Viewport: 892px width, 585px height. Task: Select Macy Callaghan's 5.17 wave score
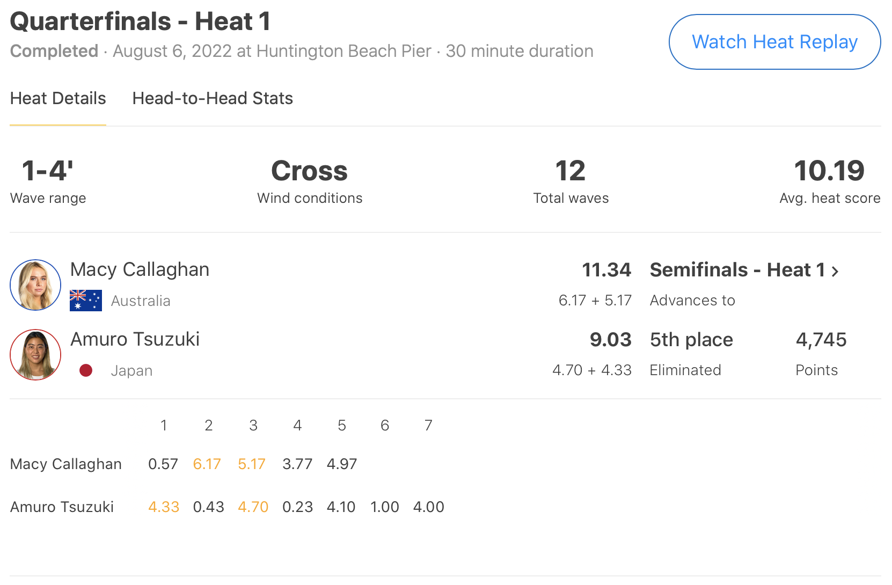252,464
